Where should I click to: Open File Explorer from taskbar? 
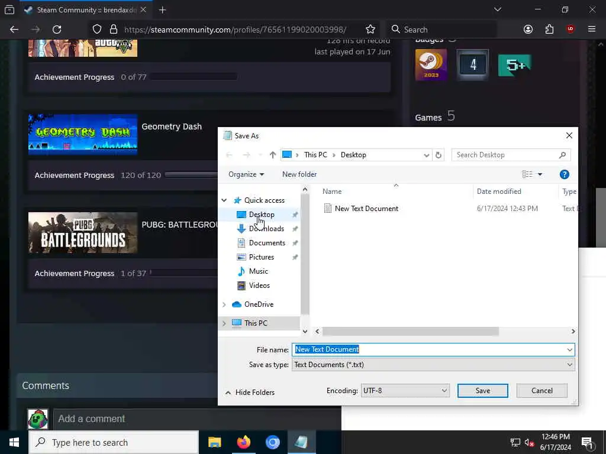coord(214,442)
